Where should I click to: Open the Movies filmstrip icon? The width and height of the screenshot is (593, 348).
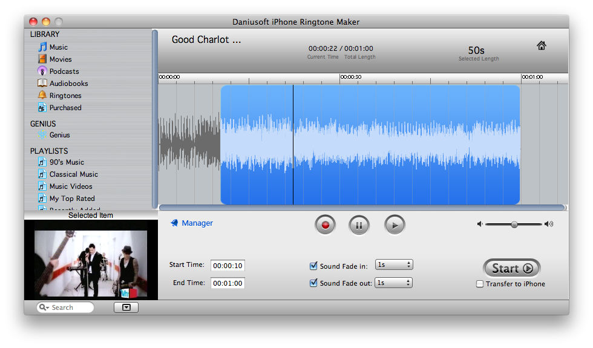click(42, 59)
